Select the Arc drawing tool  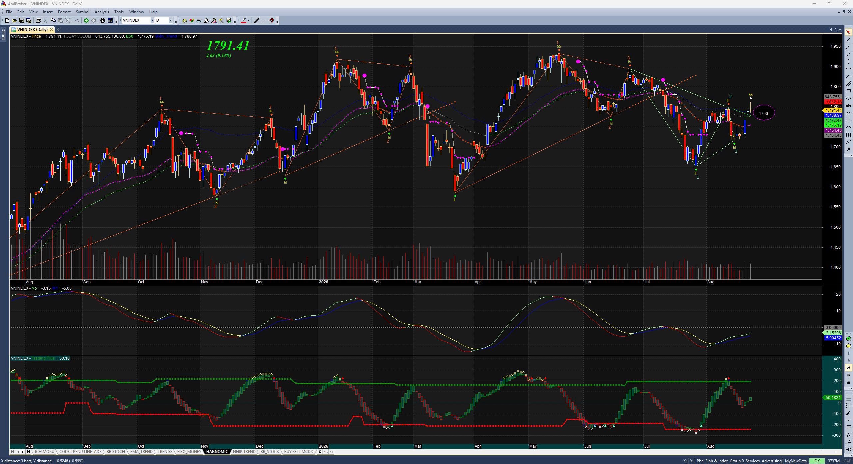[848, 127]
